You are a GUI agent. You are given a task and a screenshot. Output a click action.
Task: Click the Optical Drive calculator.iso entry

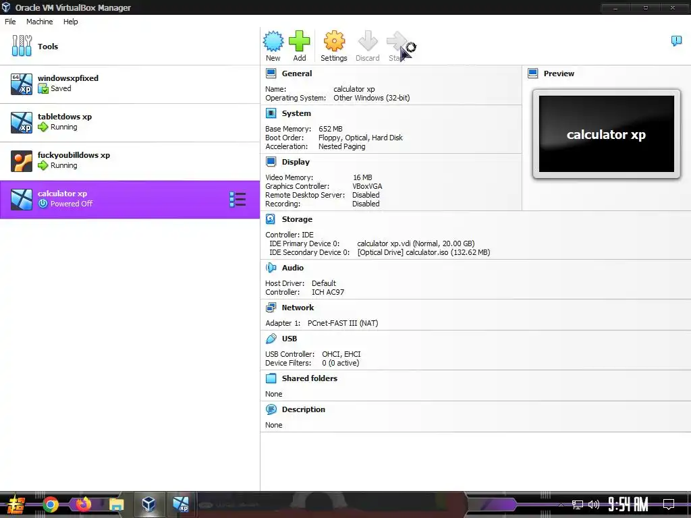click(424, 252)
